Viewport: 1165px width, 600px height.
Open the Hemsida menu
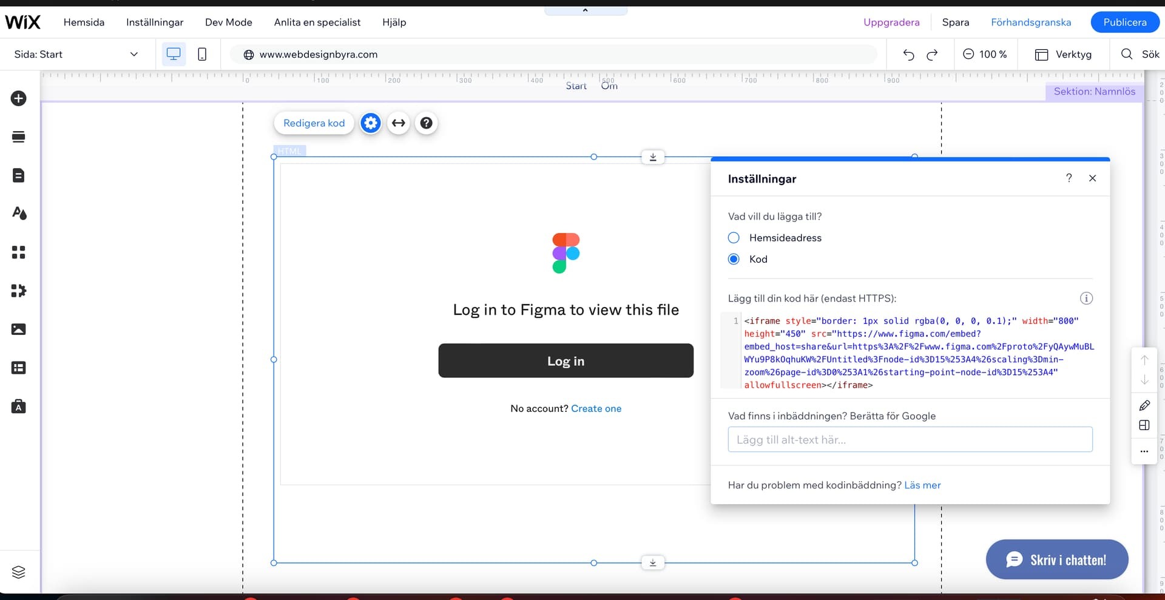pyautogui.click(x=84, y=22)
